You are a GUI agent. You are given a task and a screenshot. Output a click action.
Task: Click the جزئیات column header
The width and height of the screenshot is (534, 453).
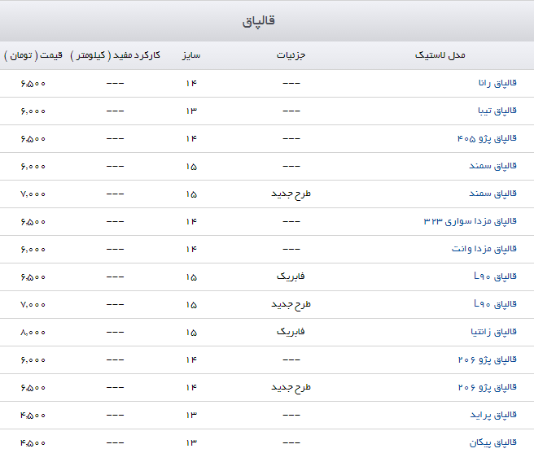(x=290, y=55)
